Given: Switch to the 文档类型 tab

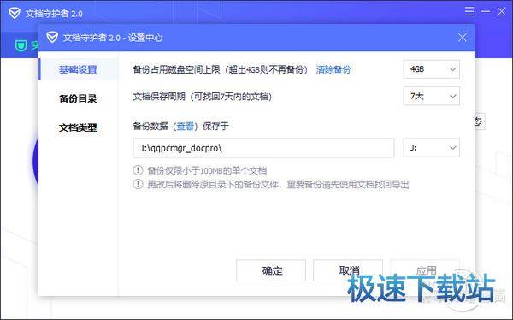Looking at the screenshot, I should click(x=78, y=127).
